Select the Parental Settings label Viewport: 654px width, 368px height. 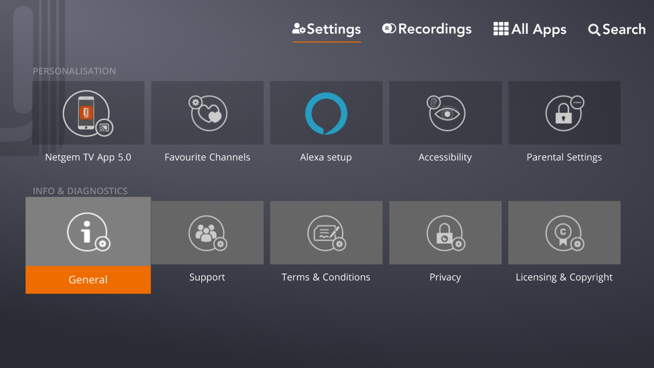(x=564, y=157)
